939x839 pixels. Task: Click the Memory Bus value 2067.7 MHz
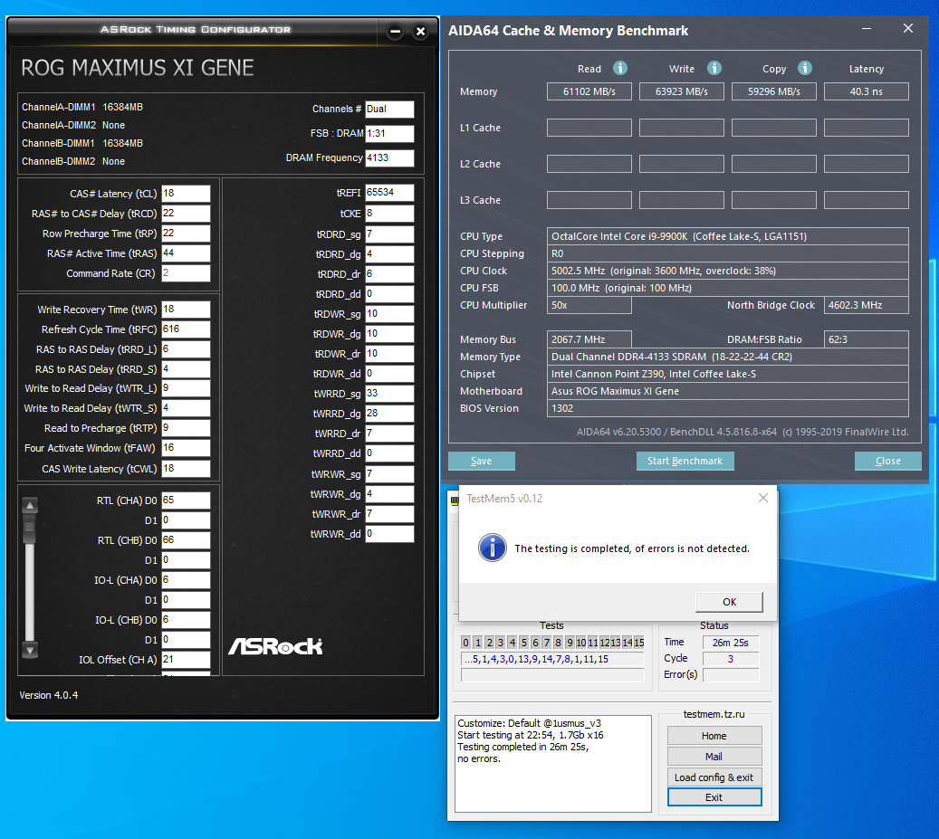(589, 339)
